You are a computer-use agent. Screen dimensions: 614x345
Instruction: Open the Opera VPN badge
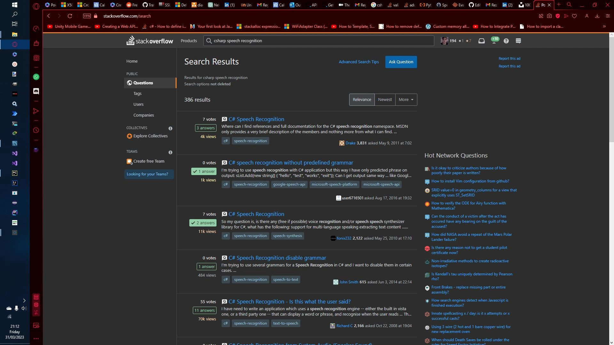(87, 16)
